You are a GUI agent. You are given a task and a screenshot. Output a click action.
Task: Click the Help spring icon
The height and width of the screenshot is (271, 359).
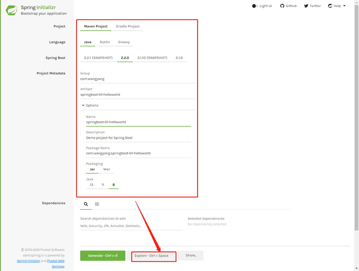330,6
